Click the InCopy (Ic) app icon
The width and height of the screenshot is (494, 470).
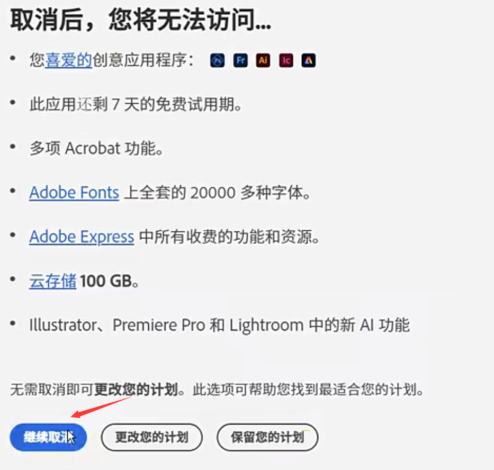(286, 60)
